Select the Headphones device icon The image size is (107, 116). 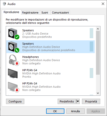pyautogui.click(x=14, y=60)
